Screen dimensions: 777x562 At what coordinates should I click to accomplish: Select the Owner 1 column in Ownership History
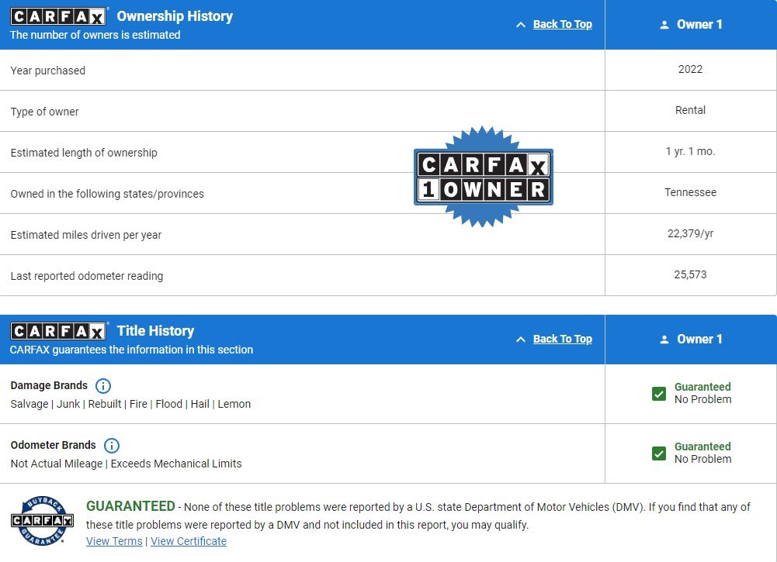coord(691,25)
